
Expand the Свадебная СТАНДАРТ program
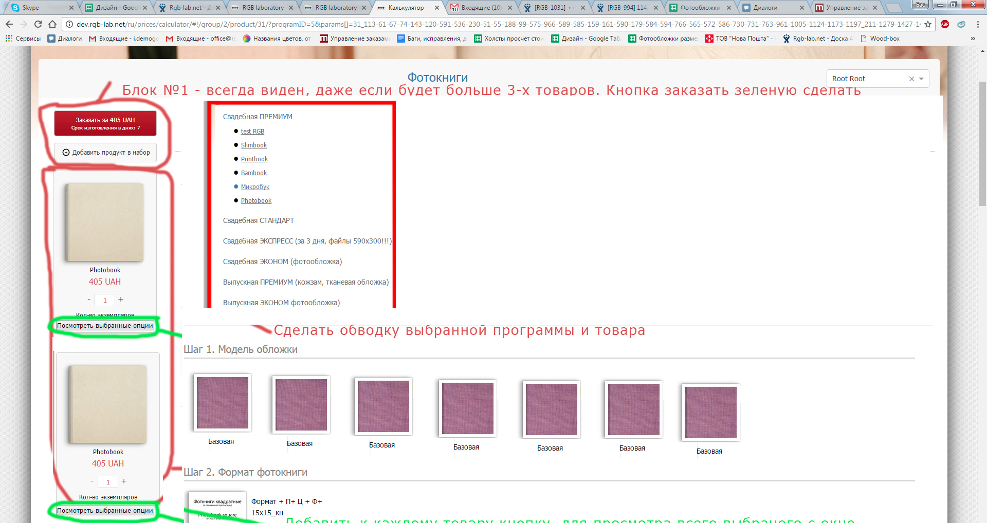(x=259, y=220)
